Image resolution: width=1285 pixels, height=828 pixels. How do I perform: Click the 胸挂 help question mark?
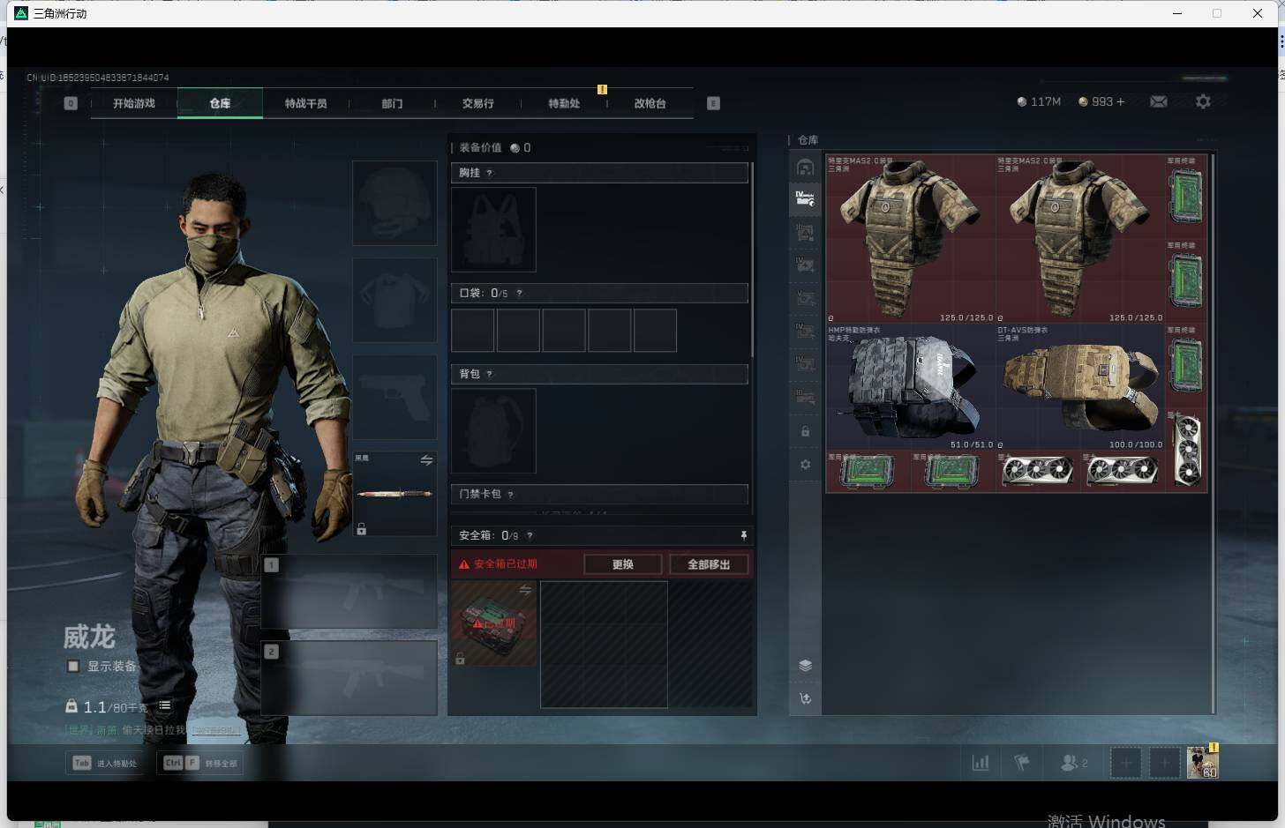(490, 173)
